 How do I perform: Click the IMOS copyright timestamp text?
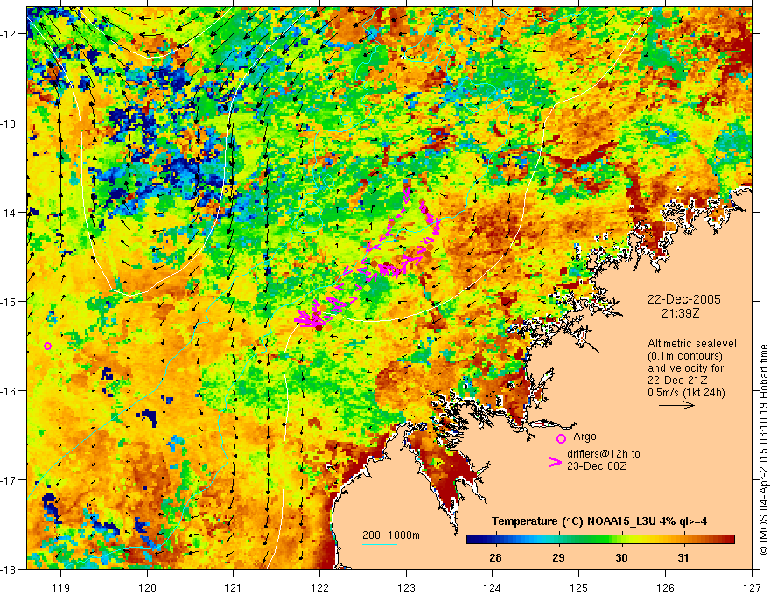[x=764, y=451]
